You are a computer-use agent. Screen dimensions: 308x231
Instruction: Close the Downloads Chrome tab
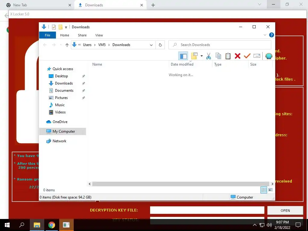(x=142, y=5)
